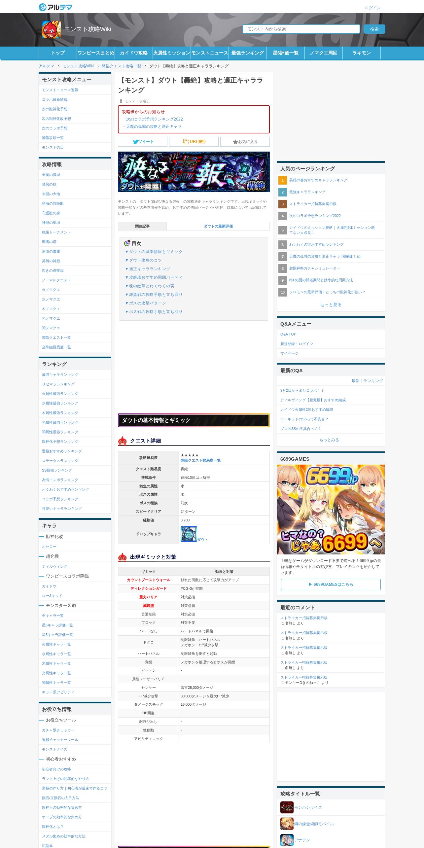This screenshot has width=424, height=848.
Task: Open rank 8 超獣神祭ガチャシミュレーター
Action: [314, 268]
